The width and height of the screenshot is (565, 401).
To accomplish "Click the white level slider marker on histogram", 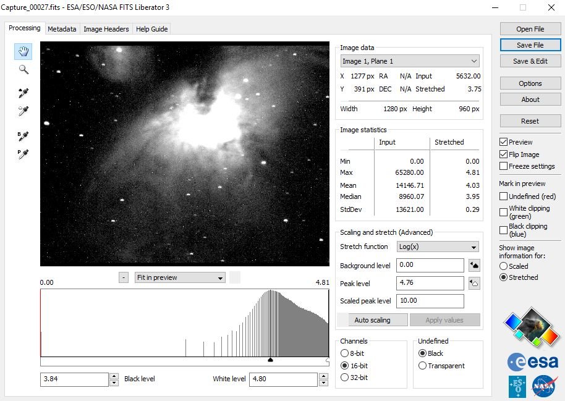I will (328, 360).
